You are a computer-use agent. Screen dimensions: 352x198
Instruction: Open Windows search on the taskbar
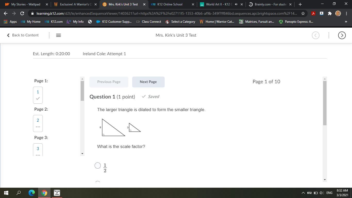[x=19, y=193]
